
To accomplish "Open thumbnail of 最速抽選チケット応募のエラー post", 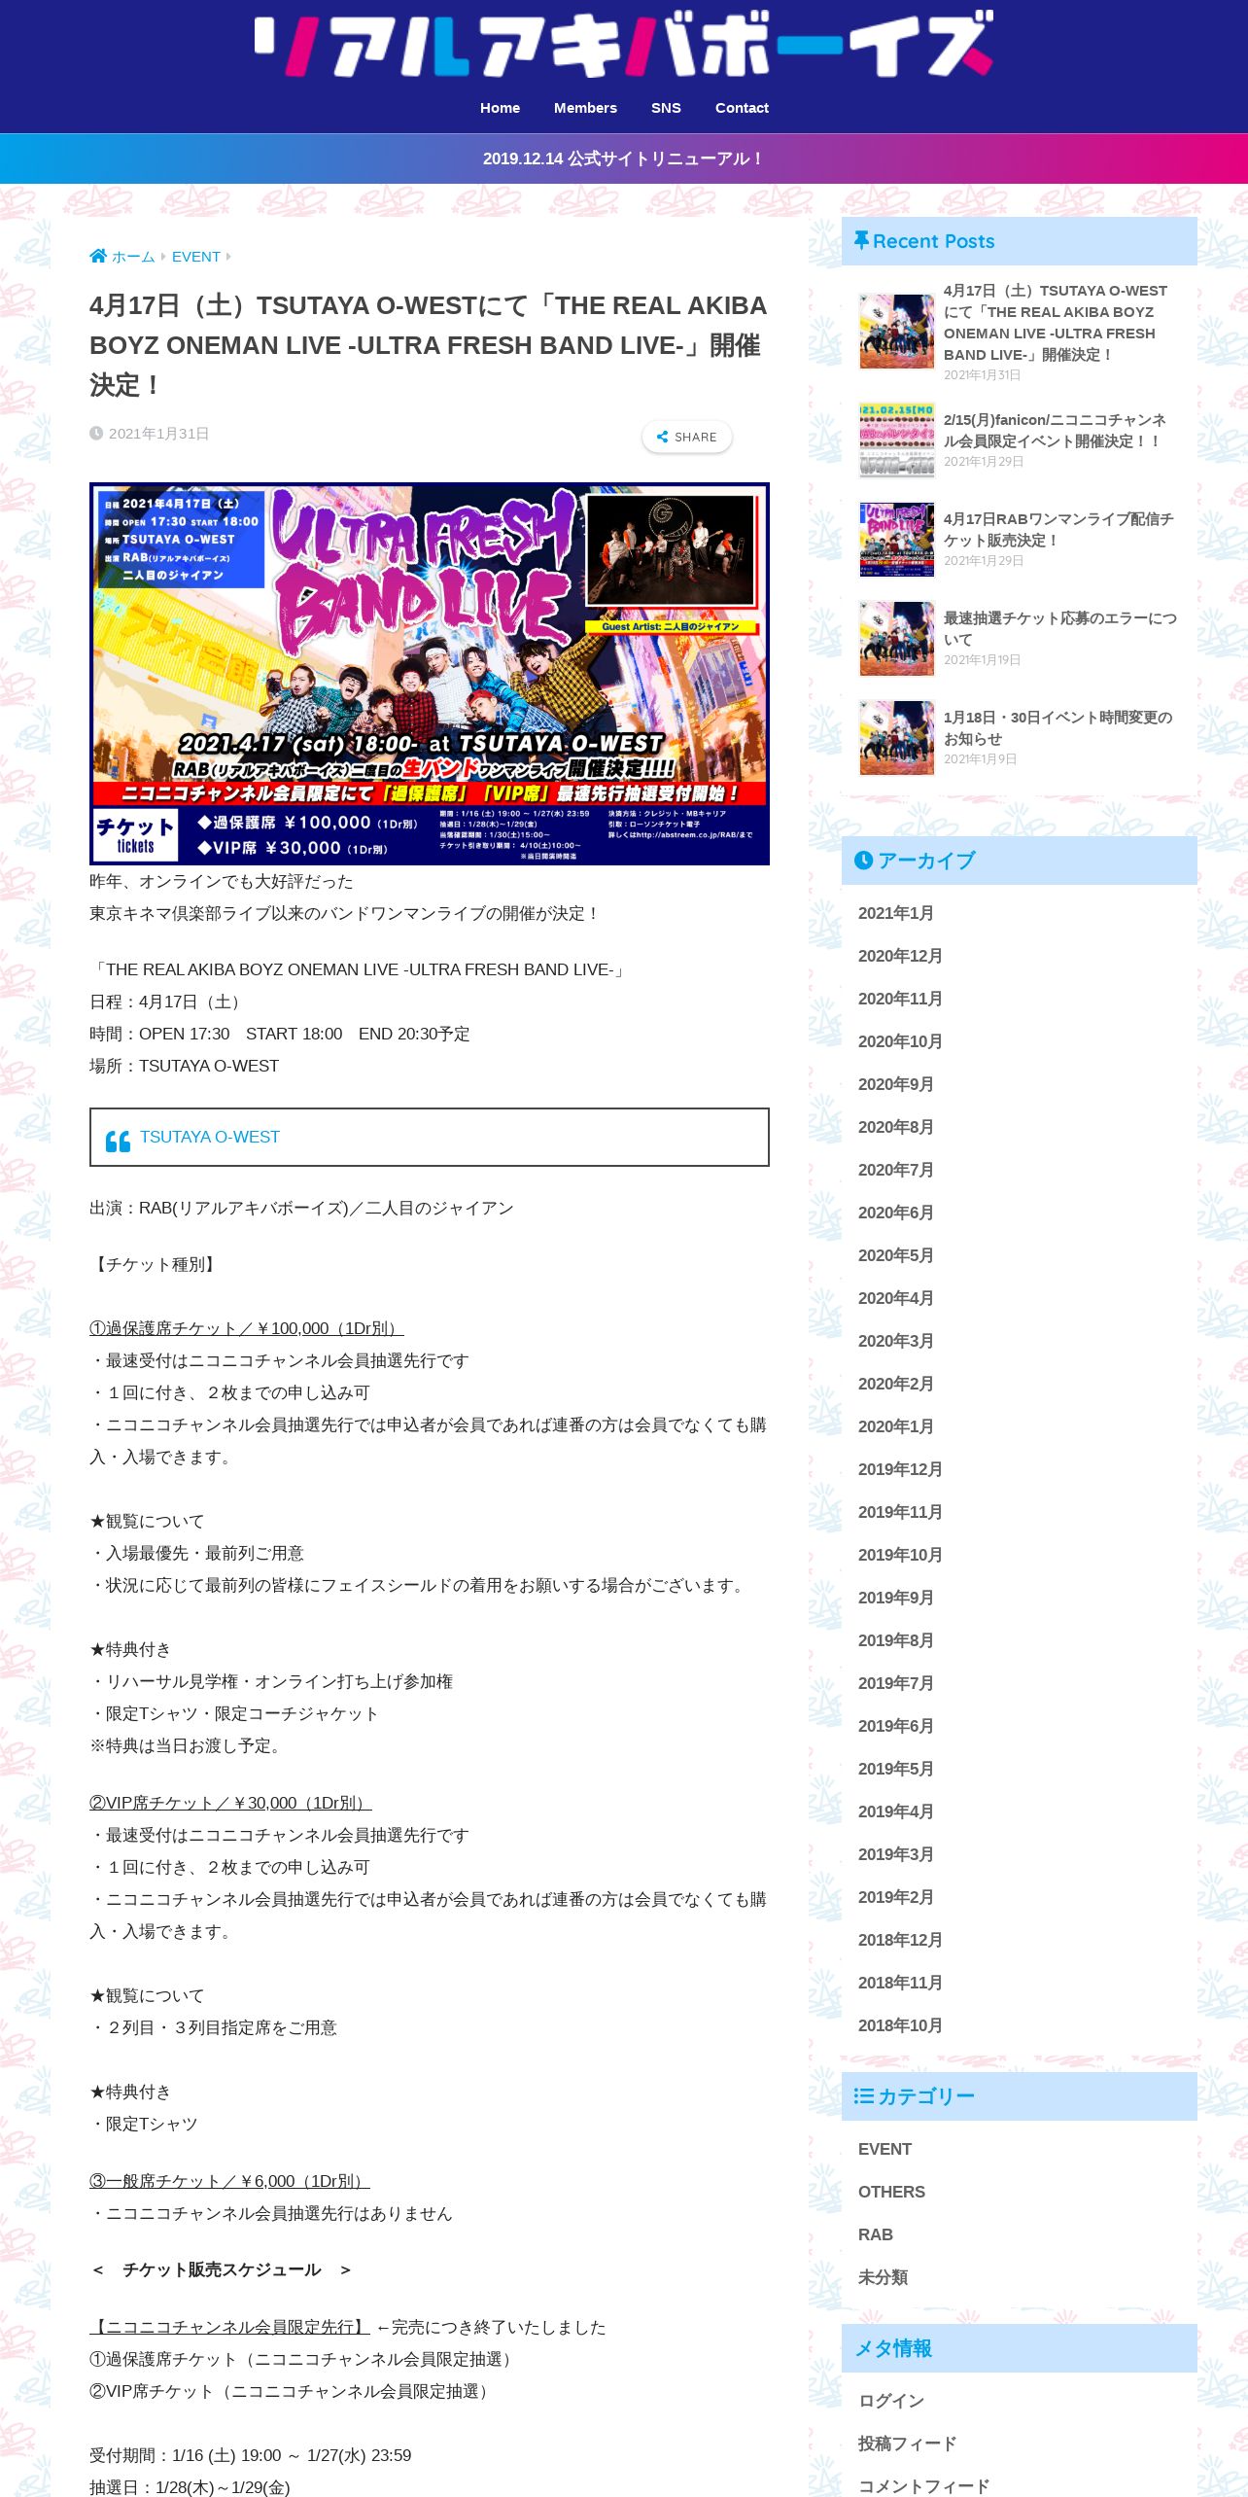I will coord(896,639).
